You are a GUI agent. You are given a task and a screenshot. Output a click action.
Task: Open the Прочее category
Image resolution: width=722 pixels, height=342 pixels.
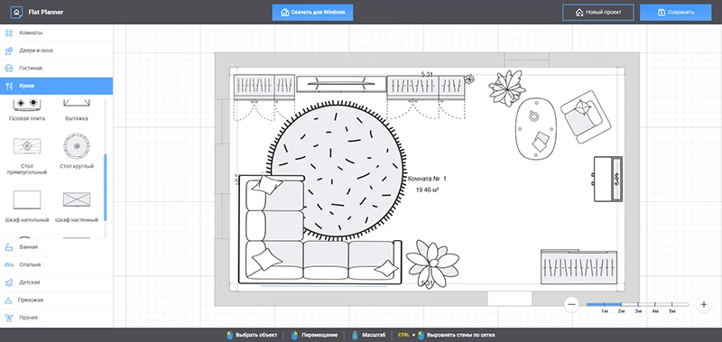tap(56, 318)
